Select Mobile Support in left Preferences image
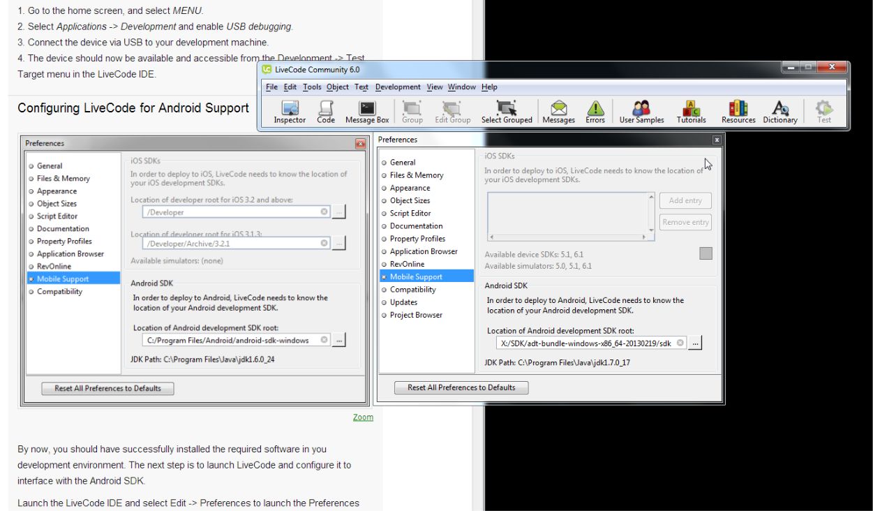This screenshot has height=511, width=873. [x=73, y=279]
